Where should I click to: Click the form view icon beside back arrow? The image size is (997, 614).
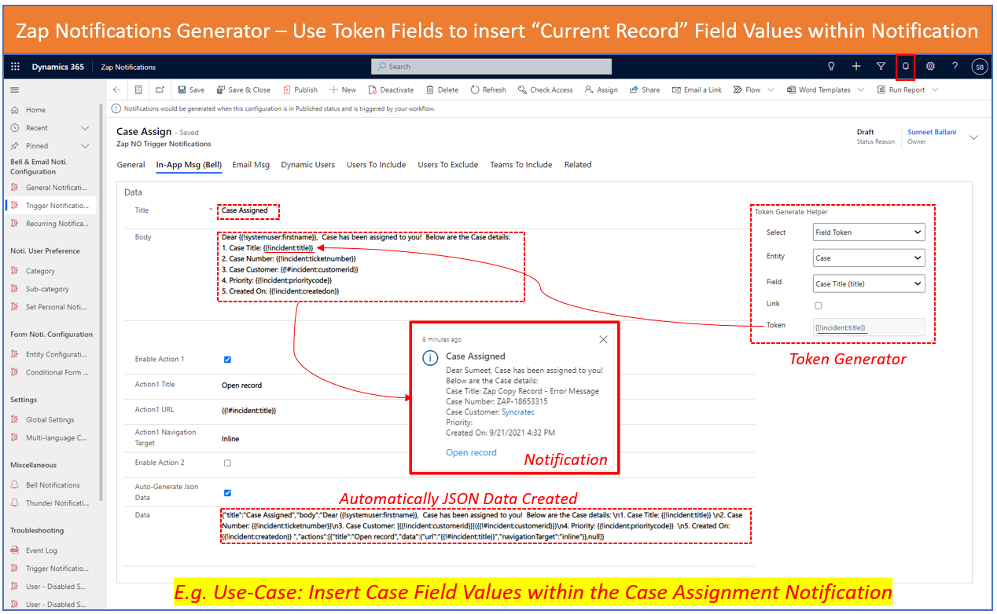click(x=138, y=90)
